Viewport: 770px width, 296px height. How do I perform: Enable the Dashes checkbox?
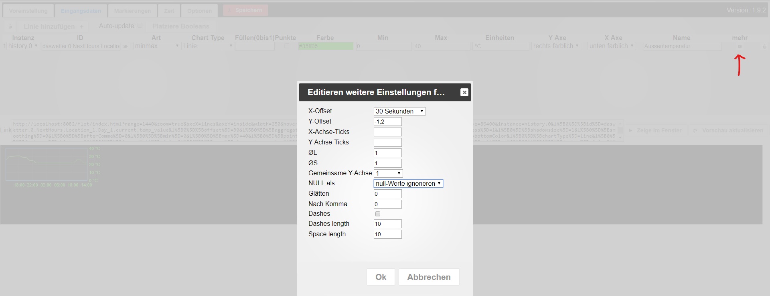[377, 214]
